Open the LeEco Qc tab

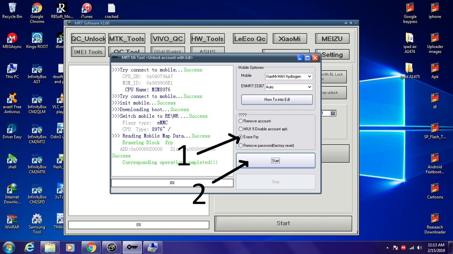pos(250,39)
